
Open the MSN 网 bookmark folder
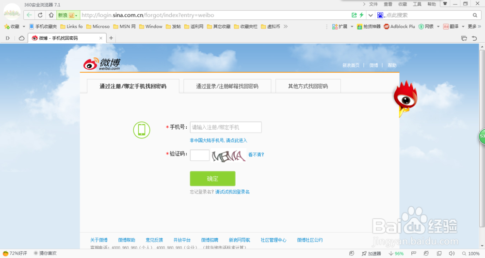124,27
